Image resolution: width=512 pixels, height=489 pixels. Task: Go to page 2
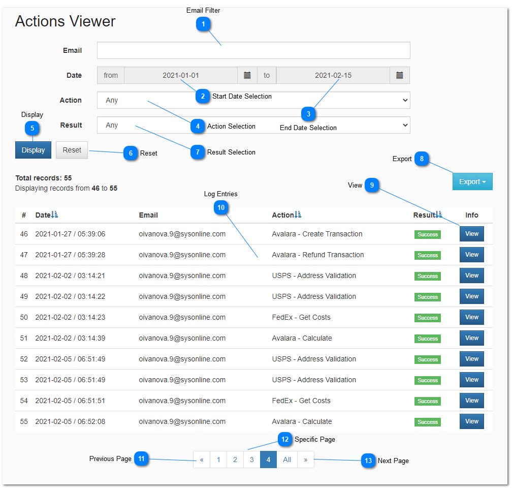[x=235, y=460]
